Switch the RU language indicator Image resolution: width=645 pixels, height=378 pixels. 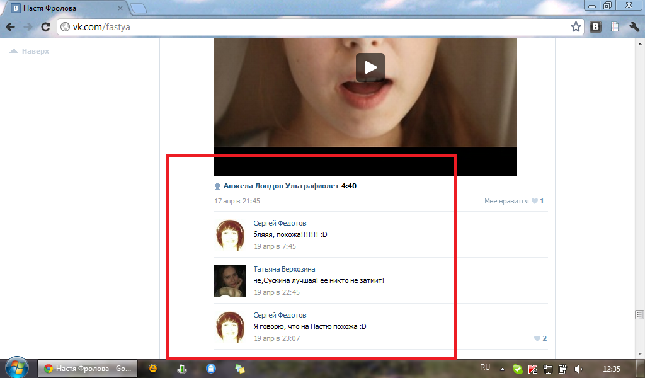(x=485, y=367)
